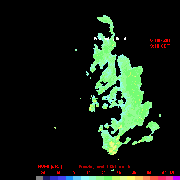Click the 'Freezing level 1.59 Km (asl)' text
Viewport: 180px width, 180px height.
(104, 167)
